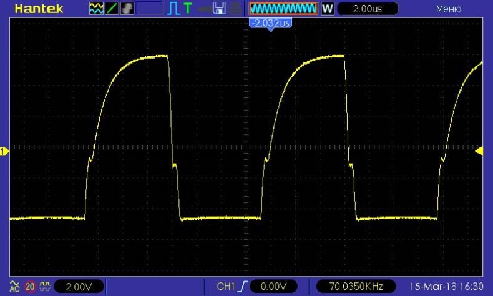Click the channel 1 ground level marker
This screenshot has height=296, width=493.
(4, 152)
